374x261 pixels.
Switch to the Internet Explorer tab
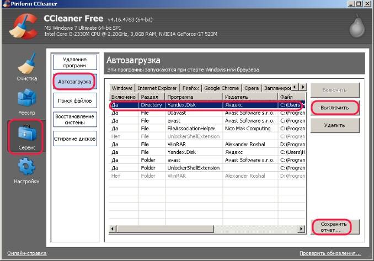pos(157,88)
